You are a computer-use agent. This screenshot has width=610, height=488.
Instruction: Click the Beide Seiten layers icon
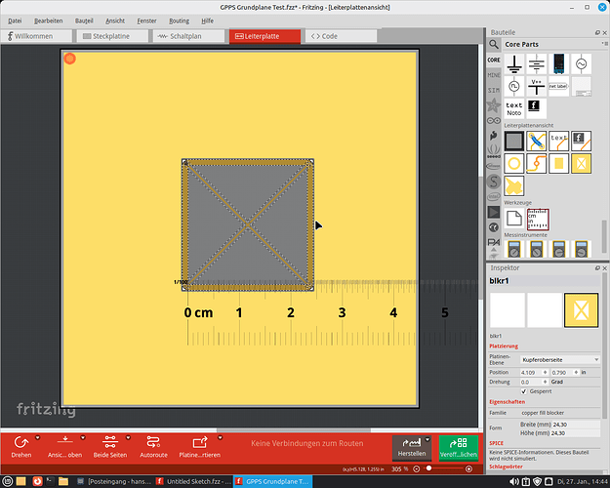[x=109, y=441]
